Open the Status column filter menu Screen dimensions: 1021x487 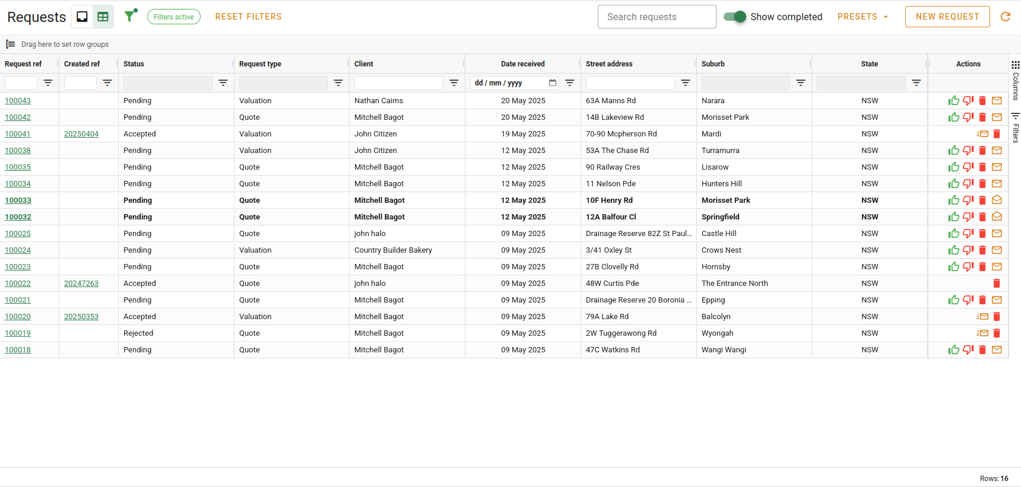(223, 83)
